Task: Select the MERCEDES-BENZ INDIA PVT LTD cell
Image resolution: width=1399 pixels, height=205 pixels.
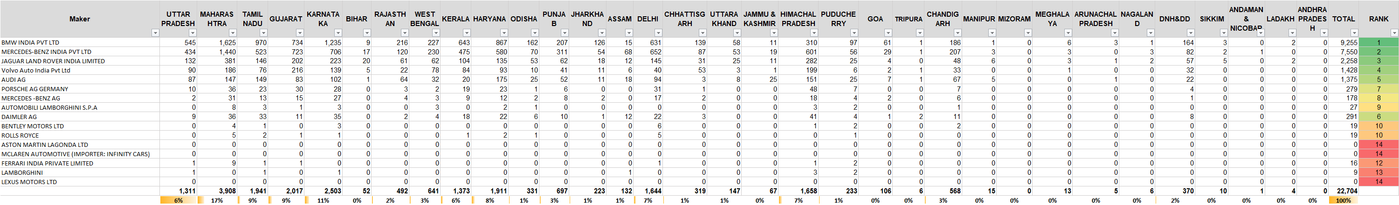Action: pos(80,52)
